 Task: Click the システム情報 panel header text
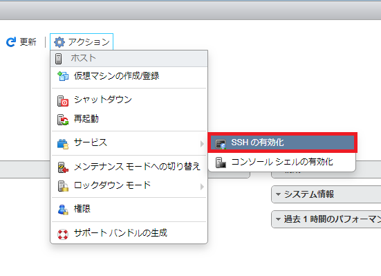(309, 194)
